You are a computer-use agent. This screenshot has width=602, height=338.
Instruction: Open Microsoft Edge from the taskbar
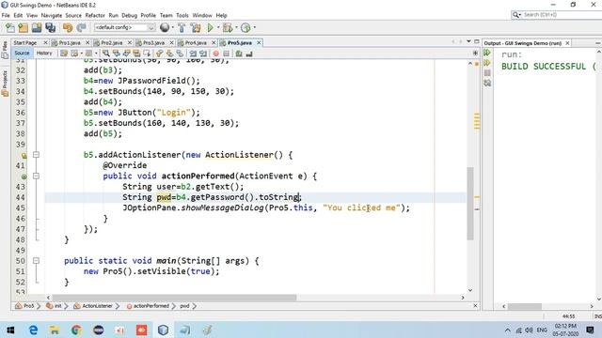coord(33,330)
